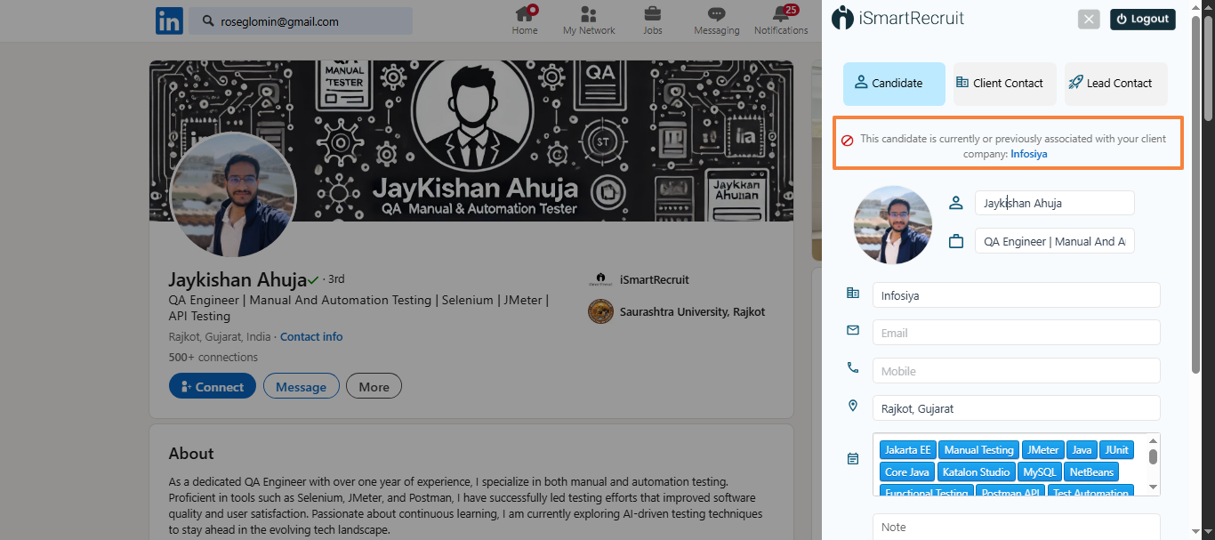Click the iSmartRecruit logo
Image resolution: width=1215 pixels, height=540 pixels.
click(x=897, y=18)
